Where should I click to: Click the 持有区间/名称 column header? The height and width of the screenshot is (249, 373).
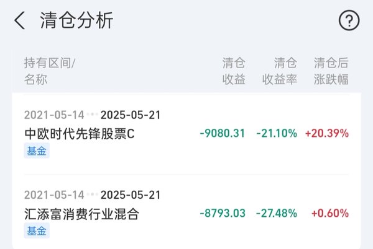[50, 71]
